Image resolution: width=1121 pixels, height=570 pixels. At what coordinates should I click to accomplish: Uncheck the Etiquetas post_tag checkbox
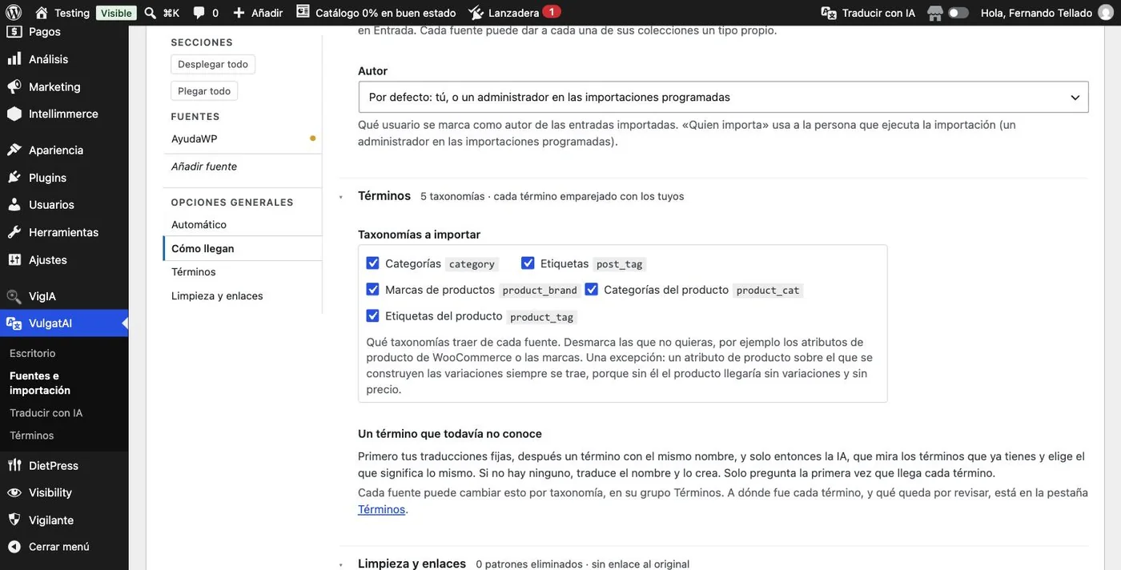[x=528, y=263]
